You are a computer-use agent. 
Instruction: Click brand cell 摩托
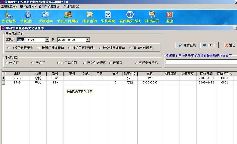click(38, 78)
